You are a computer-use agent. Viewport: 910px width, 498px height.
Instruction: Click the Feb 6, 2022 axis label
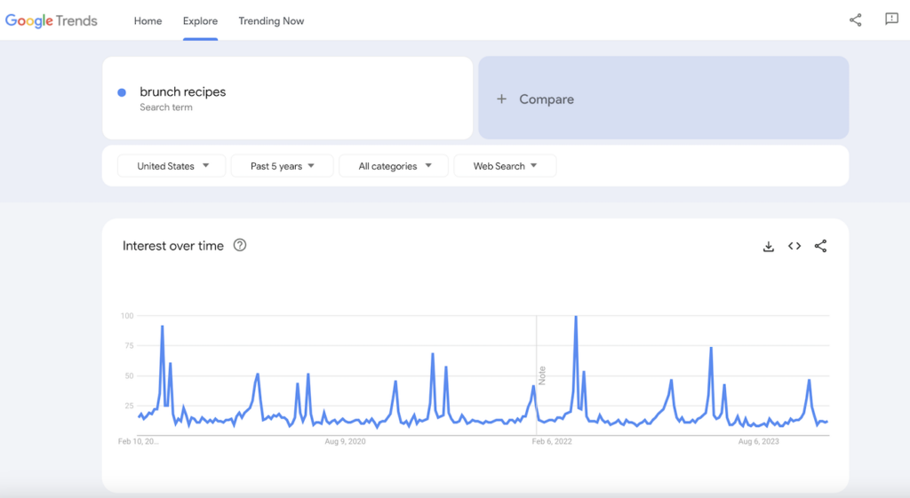(x=552, y=442)
